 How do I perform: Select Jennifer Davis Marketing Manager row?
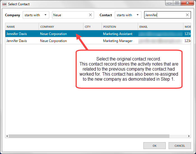tap(56, 41)
